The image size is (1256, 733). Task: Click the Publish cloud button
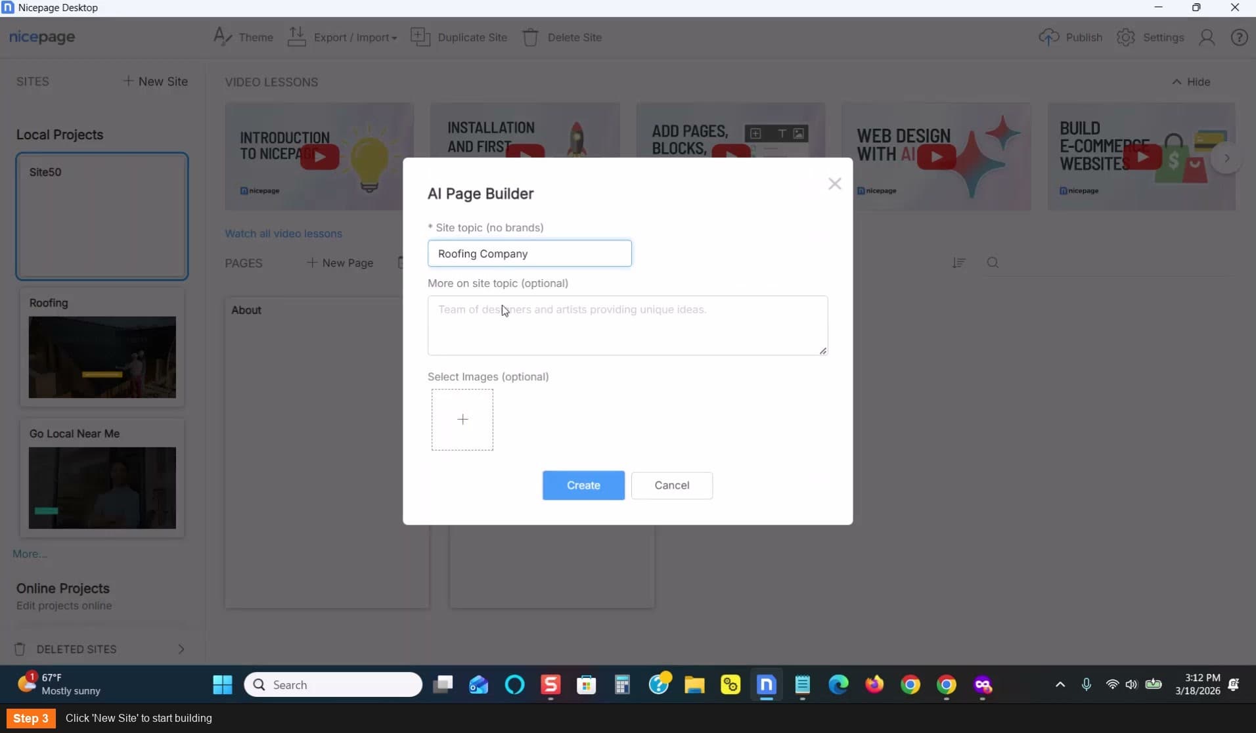coord(1071,37)
